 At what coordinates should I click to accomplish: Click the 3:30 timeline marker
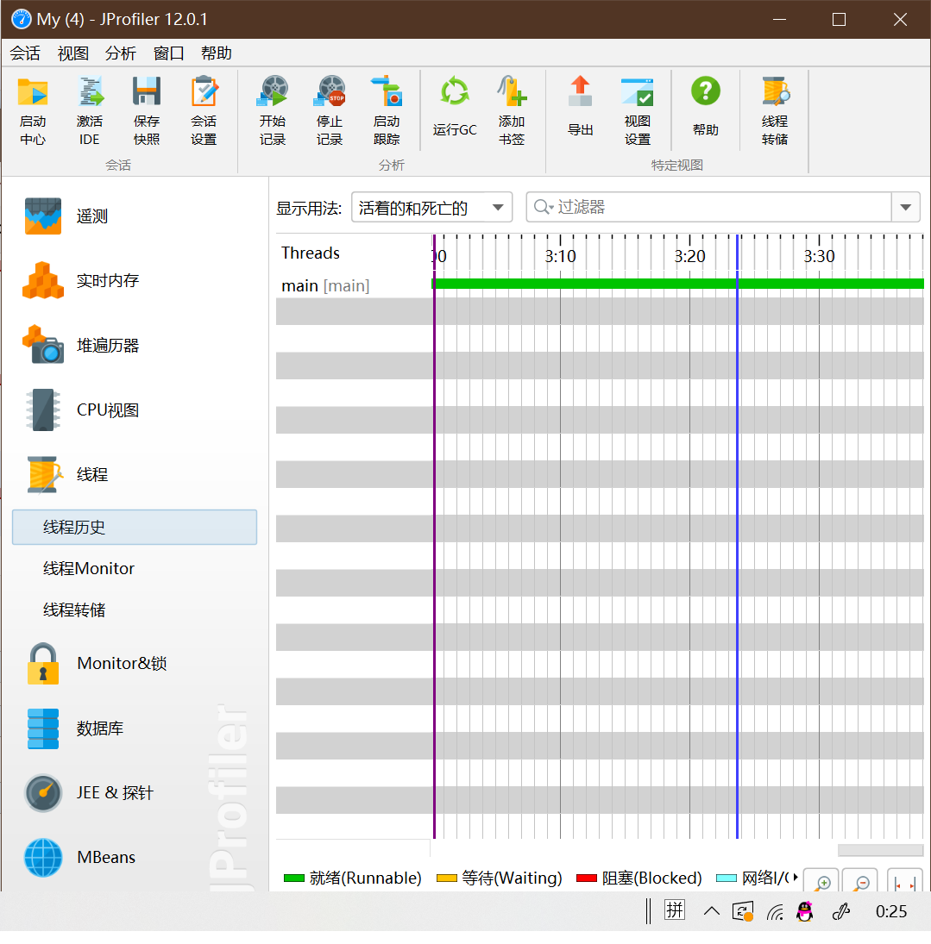[820, 256]
